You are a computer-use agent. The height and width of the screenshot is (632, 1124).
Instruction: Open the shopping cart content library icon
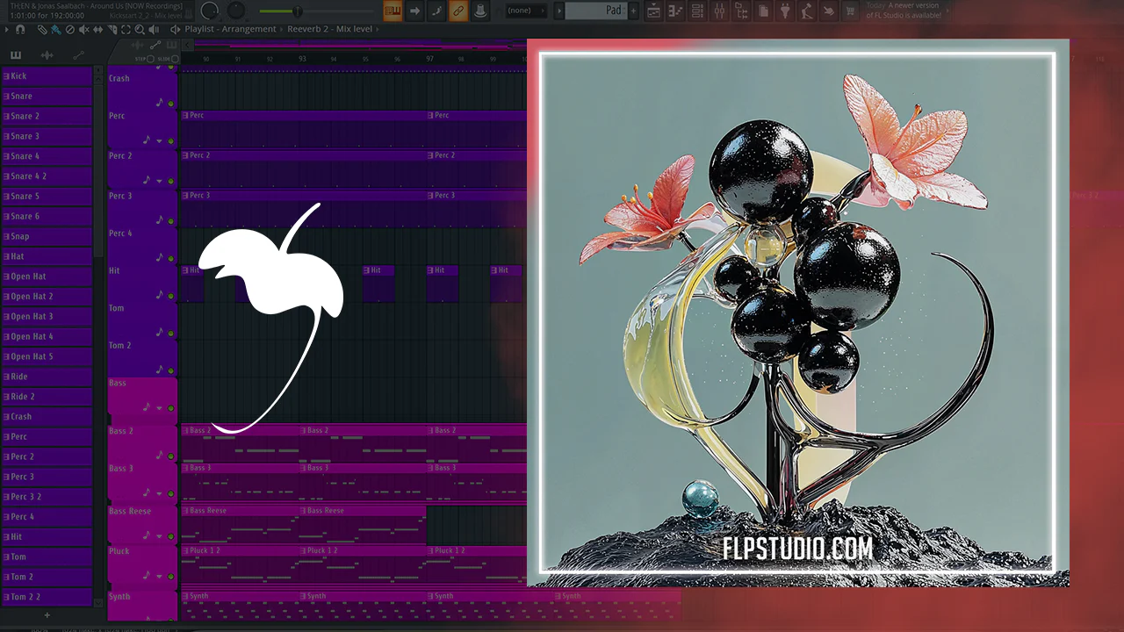click(x=850, y=11)
